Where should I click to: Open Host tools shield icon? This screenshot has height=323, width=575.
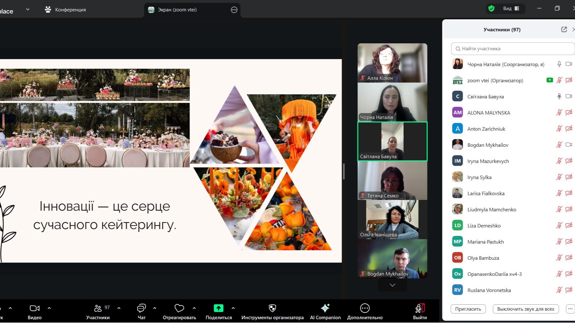272,308
